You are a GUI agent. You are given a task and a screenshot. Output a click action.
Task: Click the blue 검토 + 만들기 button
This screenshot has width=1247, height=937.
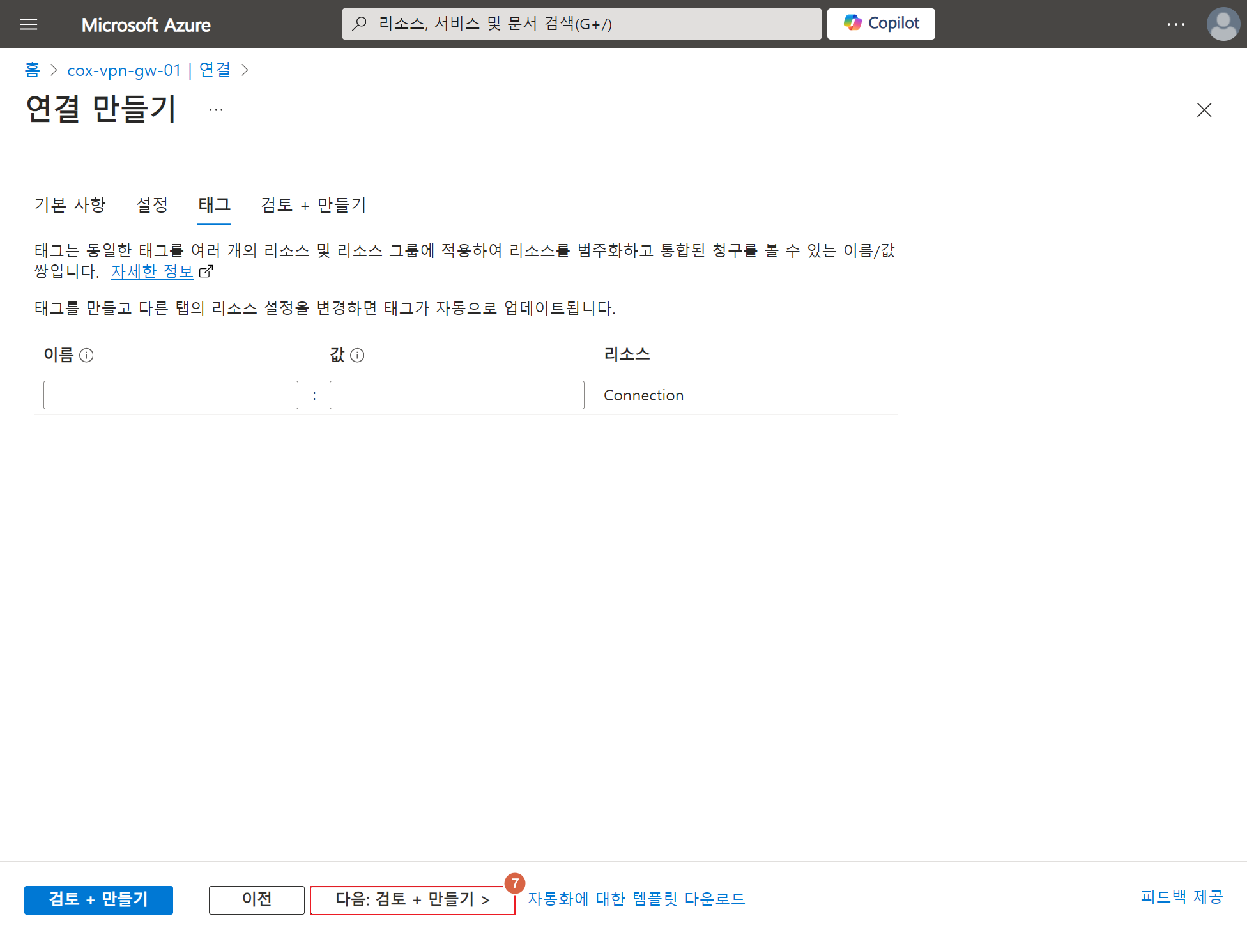pyautogui.click(x=98, y=899)
